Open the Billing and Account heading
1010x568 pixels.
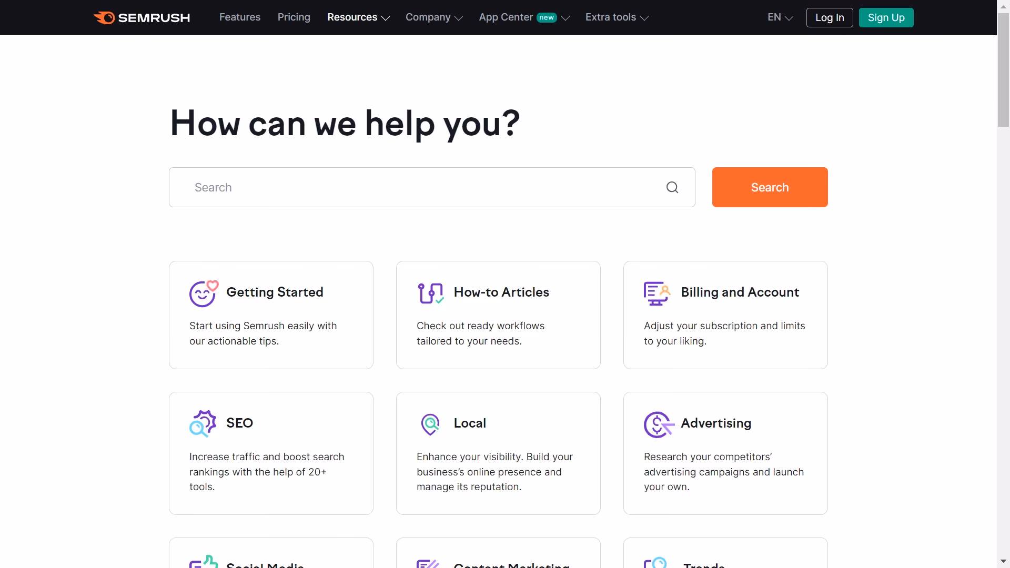point(740,292)
